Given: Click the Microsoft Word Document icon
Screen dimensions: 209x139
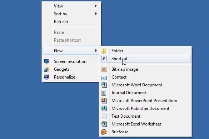Looking at the screenshot, I should [104, 85].
